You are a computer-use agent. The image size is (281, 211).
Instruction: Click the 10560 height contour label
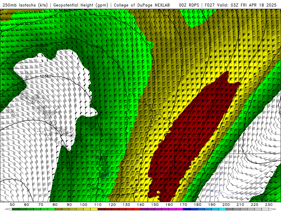[45, 76]
